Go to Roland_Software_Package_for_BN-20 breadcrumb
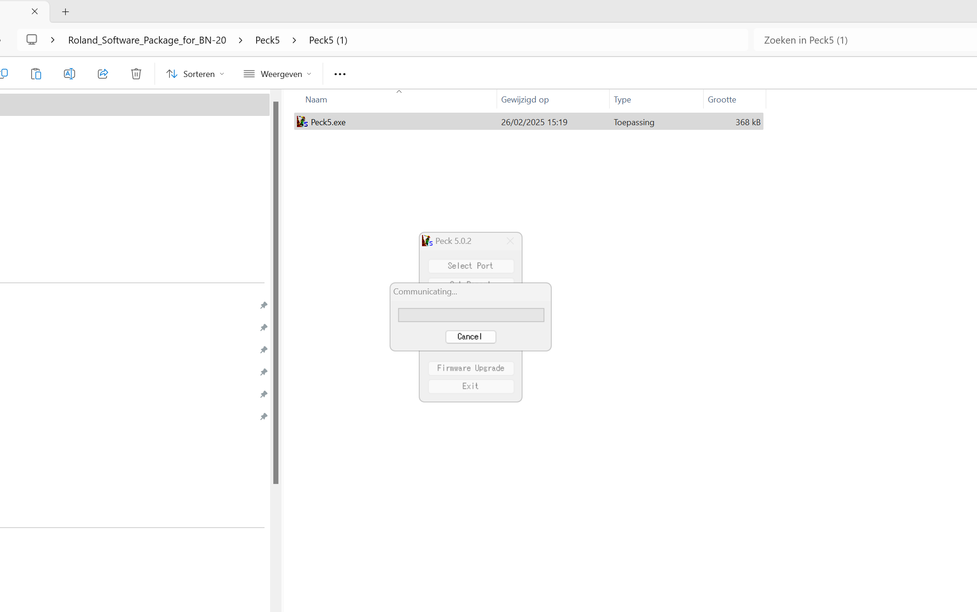 (x=147, y=40)
